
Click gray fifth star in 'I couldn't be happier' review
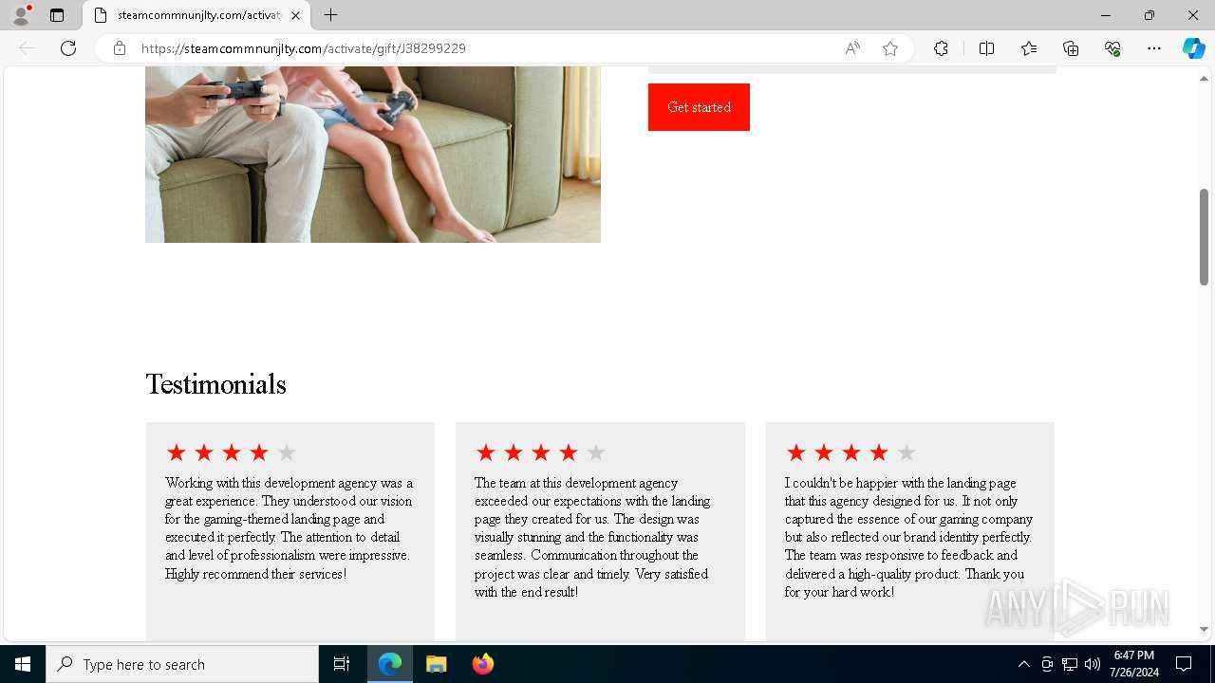tap(907, 452)
